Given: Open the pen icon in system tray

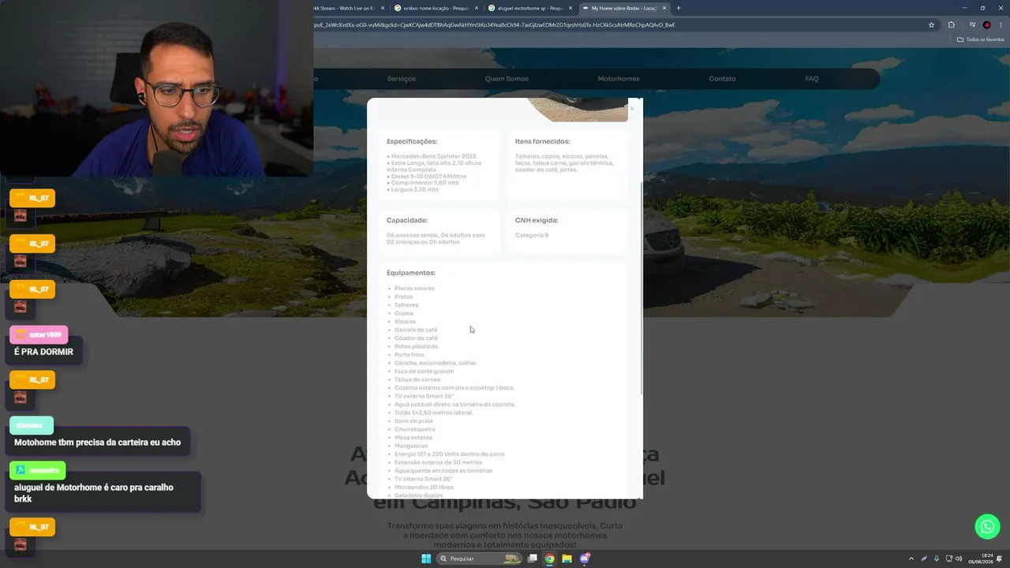Looking at the screenshot, I should tap(924, 559).
